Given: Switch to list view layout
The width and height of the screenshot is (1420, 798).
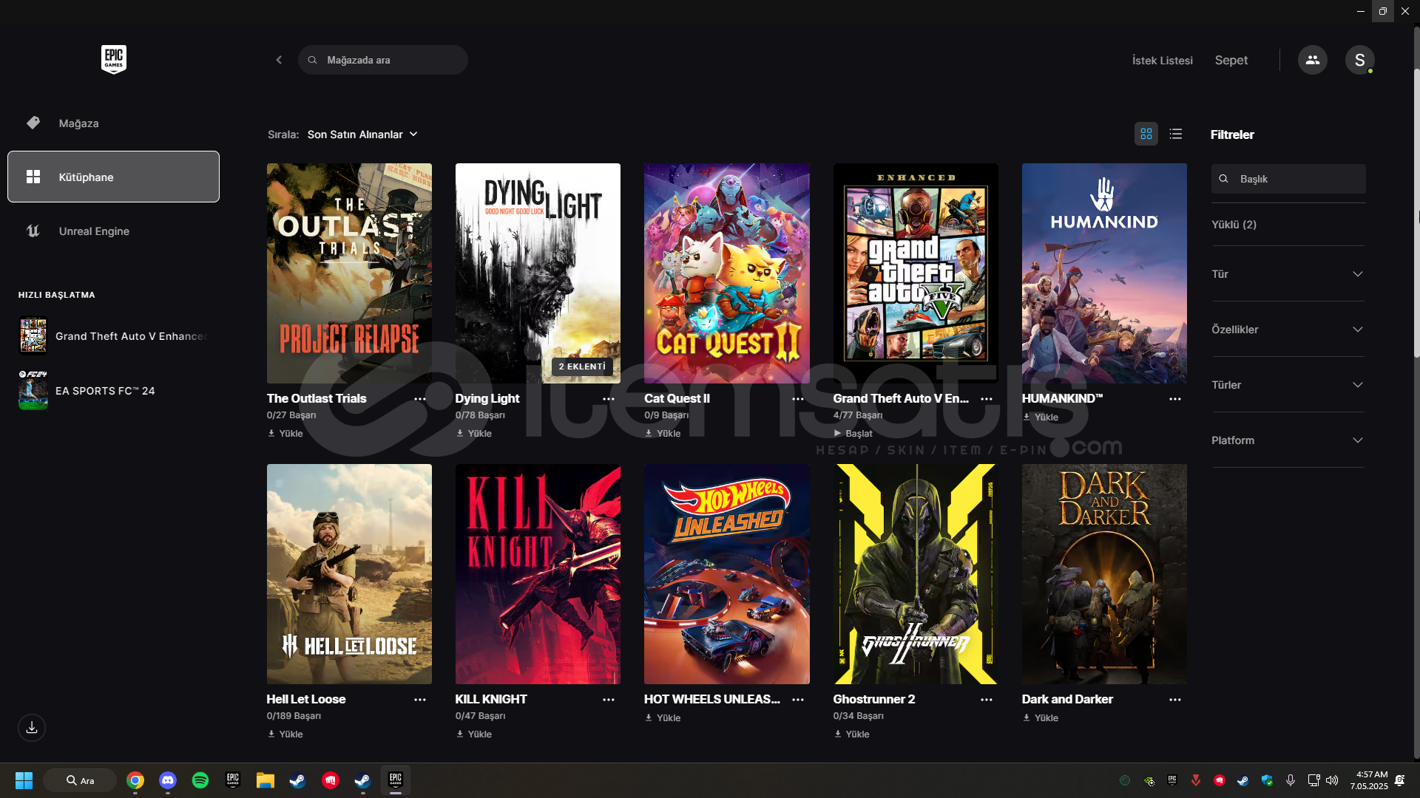Looking at the screenshot, I should pos(1175,134).
